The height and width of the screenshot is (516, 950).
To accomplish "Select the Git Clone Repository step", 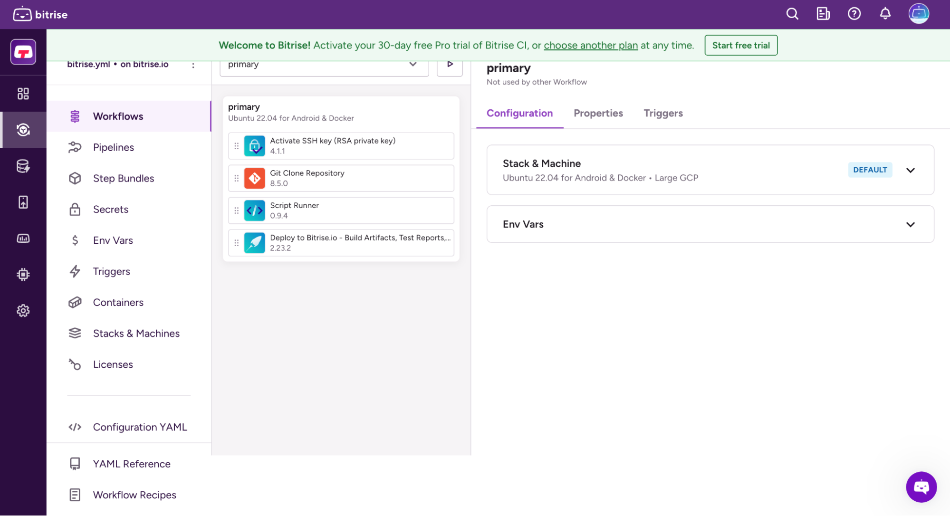I will 341,178.
